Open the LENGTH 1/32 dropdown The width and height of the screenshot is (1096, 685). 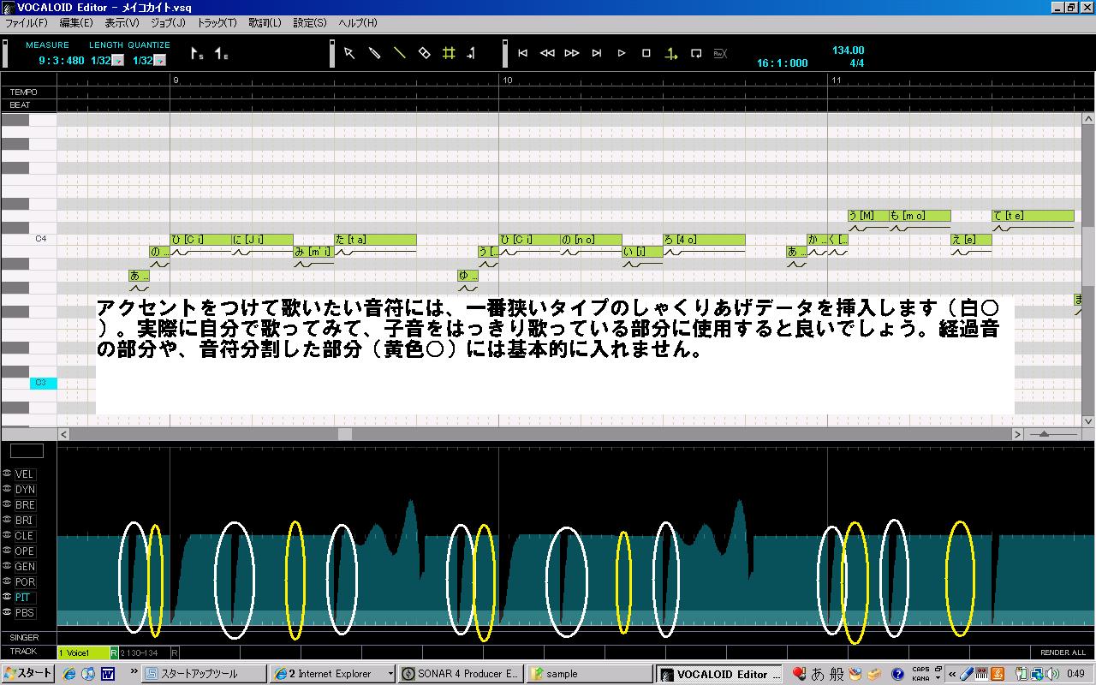coord(118,61)
